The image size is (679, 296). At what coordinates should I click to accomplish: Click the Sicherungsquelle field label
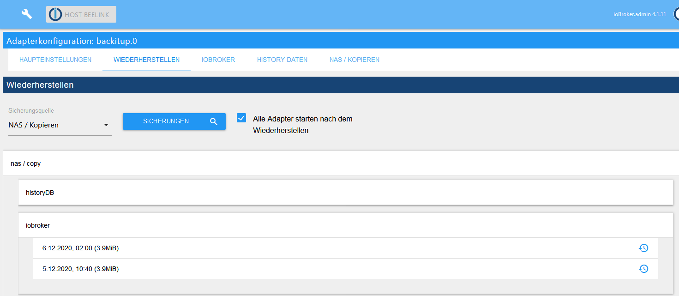(x=31, y=111)
